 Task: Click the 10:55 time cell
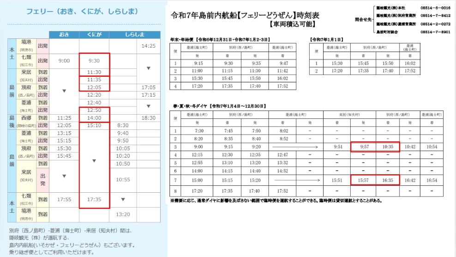tap(123, 179)
